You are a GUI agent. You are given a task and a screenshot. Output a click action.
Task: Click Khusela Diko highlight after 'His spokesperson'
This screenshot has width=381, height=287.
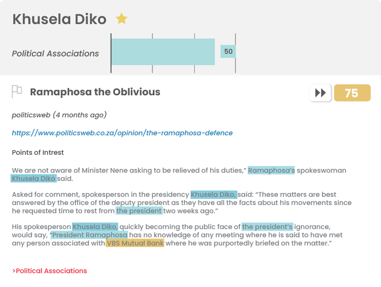pos(95,227)
